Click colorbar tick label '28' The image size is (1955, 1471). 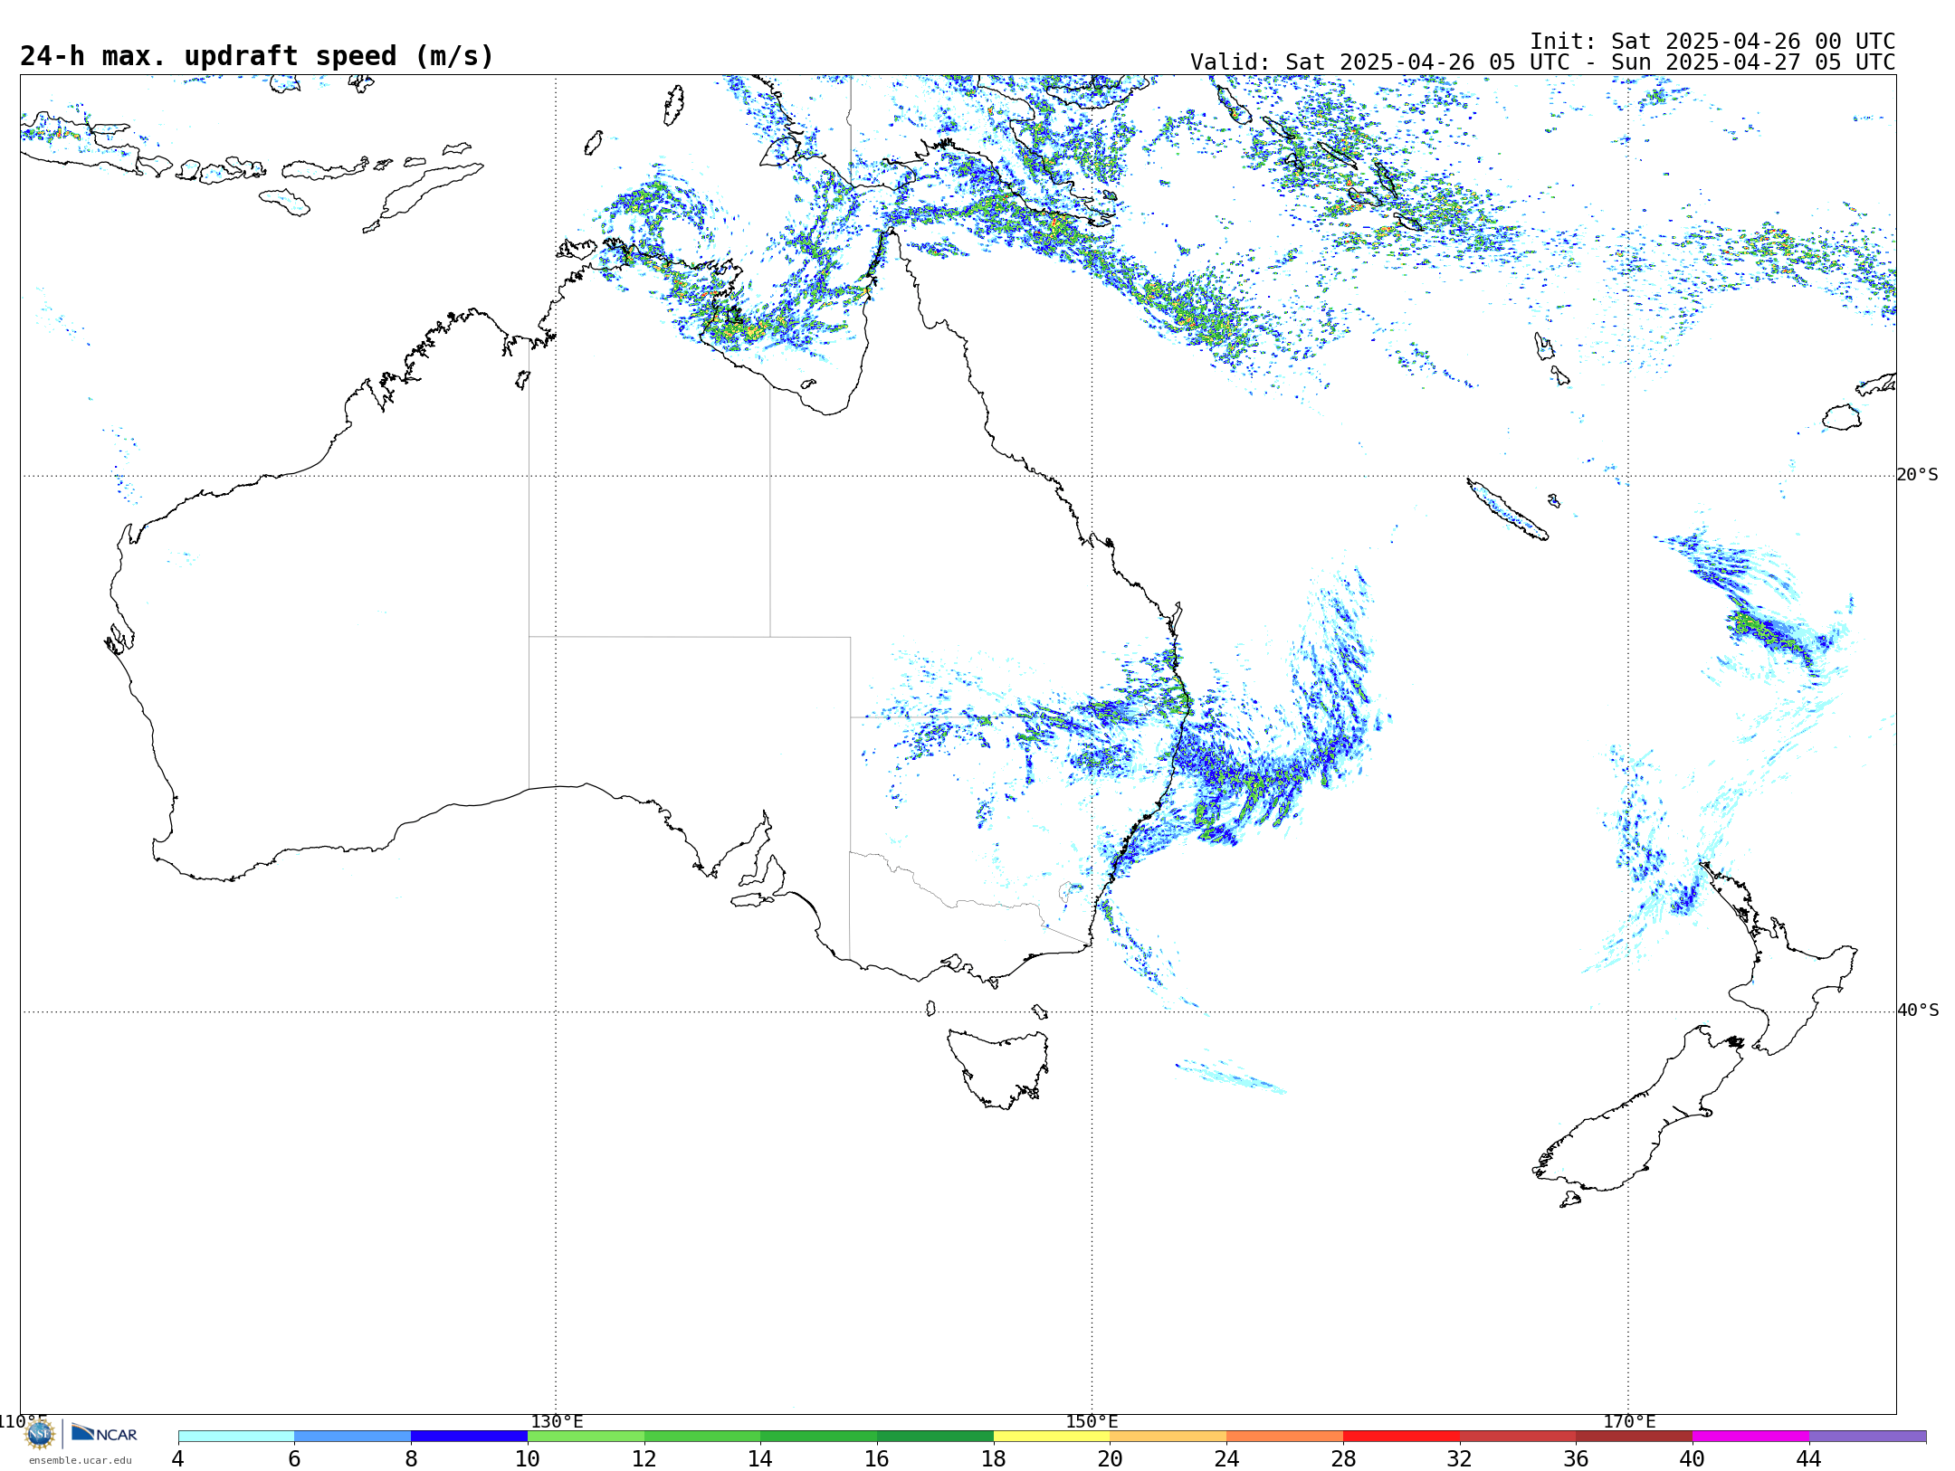tap(1343, 1459)
